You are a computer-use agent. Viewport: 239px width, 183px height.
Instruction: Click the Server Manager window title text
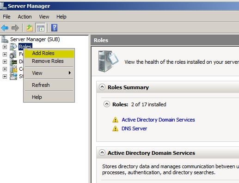(x=29, y=6)
